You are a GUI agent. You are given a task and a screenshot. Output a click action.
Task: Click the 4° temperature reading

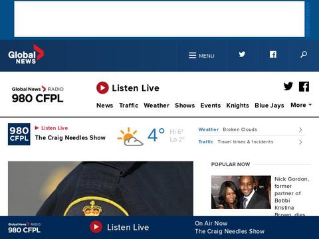tap(156, 135)
